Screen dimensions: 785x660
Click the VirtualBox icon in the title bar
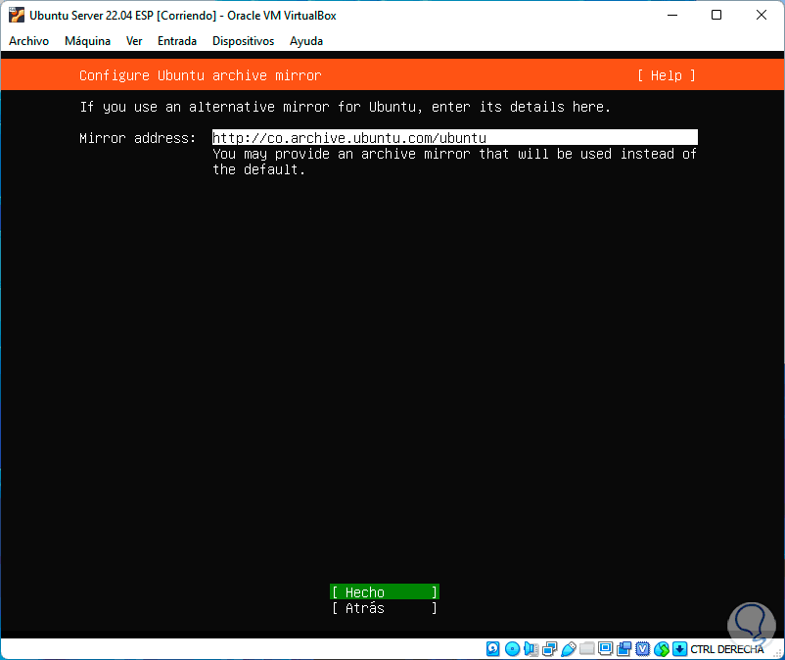[16, 15]
